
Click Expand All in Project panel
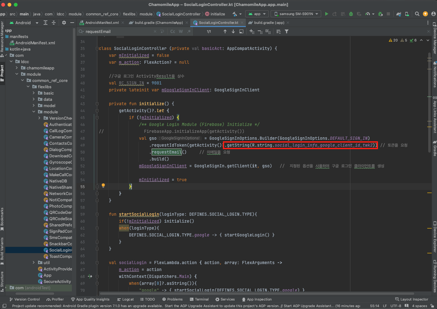click(x=46, y=23)
